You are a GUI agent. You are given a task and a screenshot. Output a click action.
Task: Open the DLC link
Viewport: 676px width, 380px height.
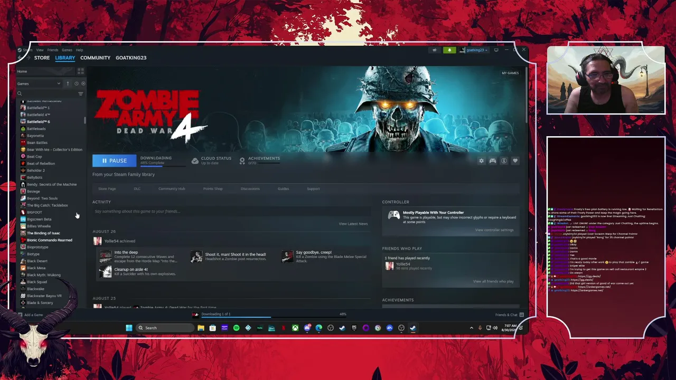pyautogui.click(x=137, y=188)
